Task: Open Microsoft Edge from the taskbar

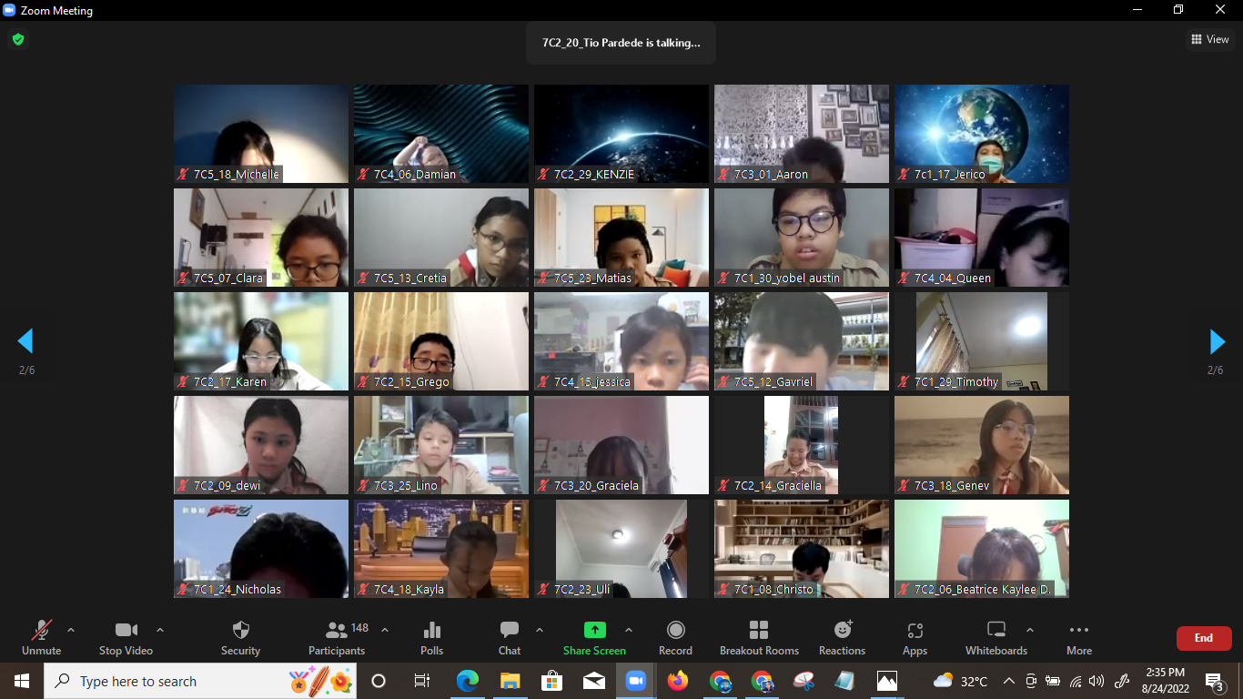Action: [x=468, y=681]
